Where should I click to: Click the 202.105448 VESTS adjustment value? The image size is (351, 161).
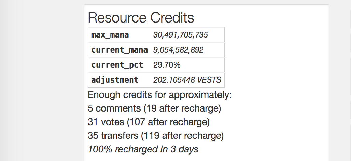click(x=187, y=80)
